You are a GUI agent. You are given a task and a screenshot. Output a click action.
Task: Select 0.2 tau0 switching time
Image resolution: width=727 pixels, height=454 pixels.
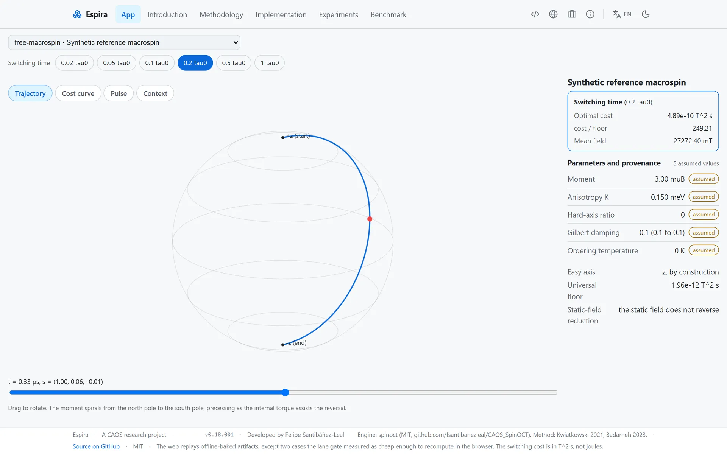(195, 63)
